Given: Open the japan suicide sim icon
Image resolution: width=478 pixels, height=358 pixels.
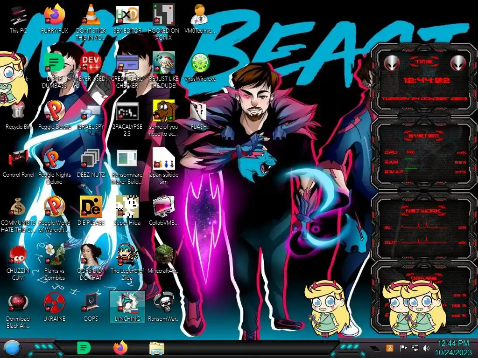Looking at the screenshot, I should [x=164, y=158].
